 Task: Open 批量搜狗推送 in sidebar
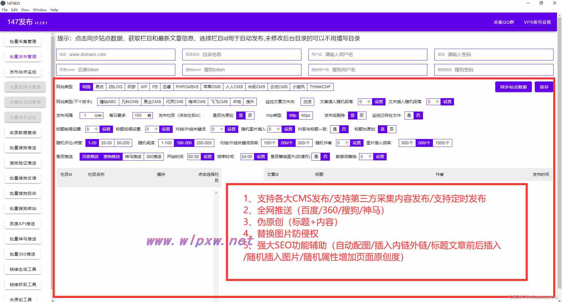point(23,148)
